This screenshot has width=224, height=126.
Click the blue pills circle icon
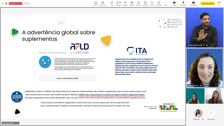[x=45, y=62]
